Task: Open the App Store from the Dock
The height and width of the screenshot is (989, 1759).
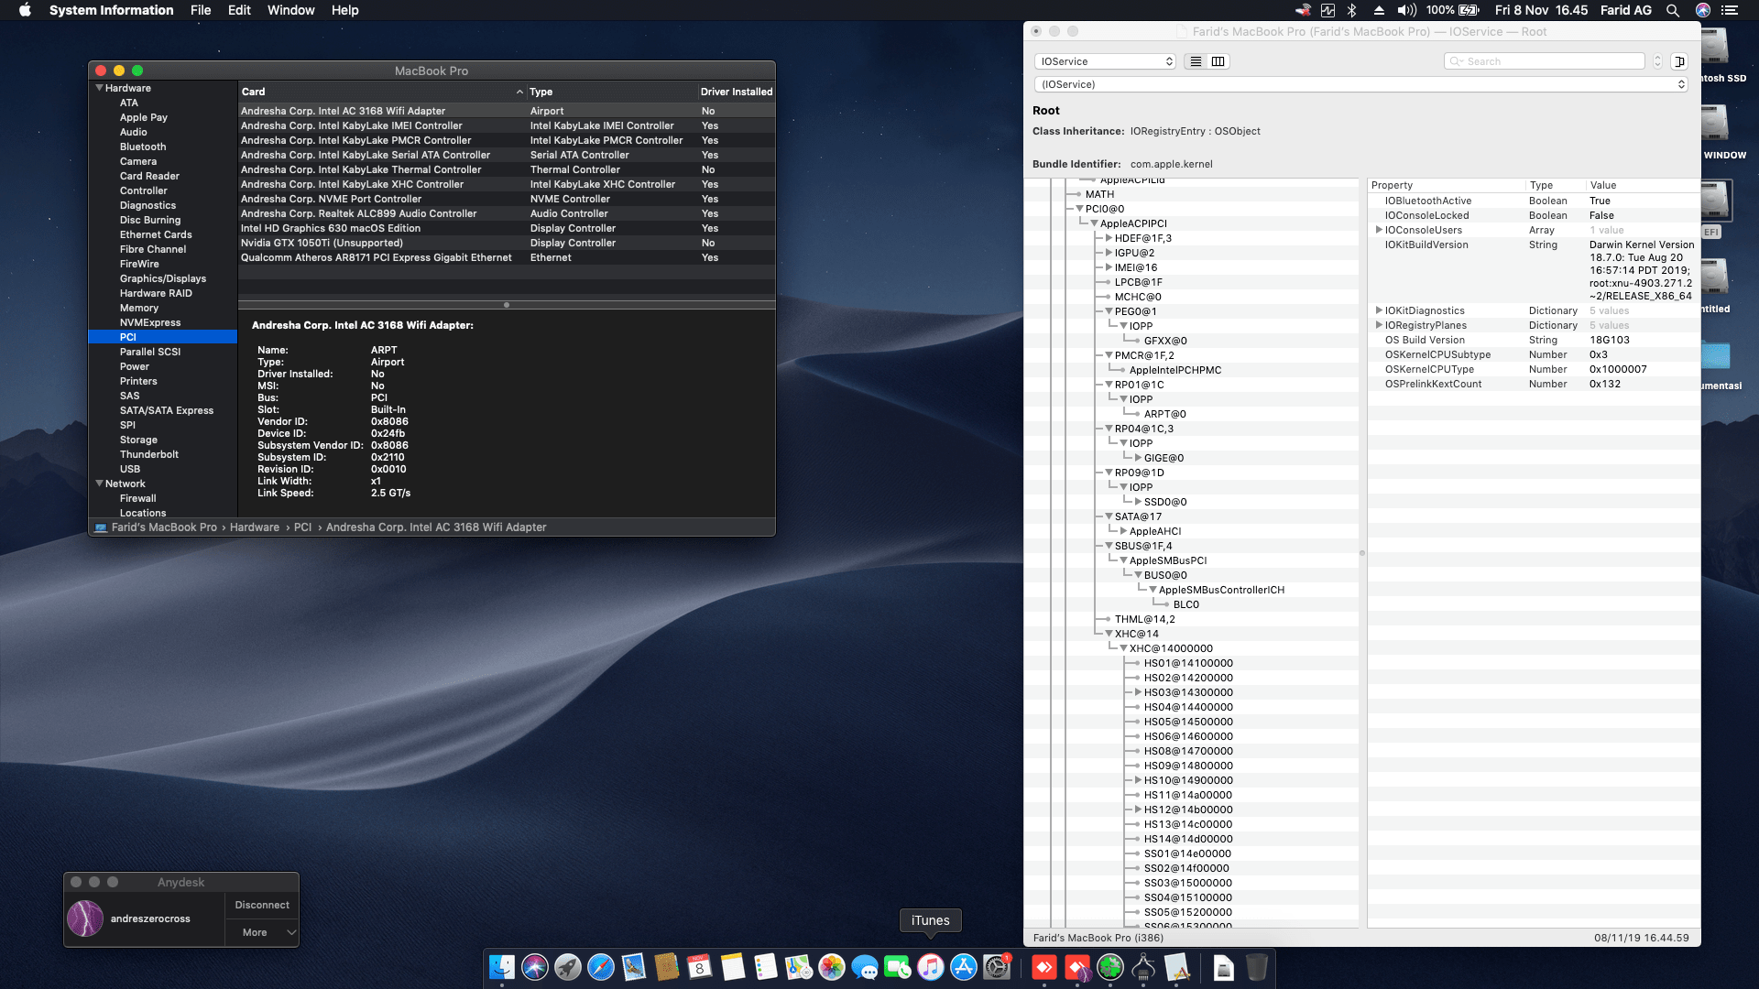Action: (x=962, y=967)
